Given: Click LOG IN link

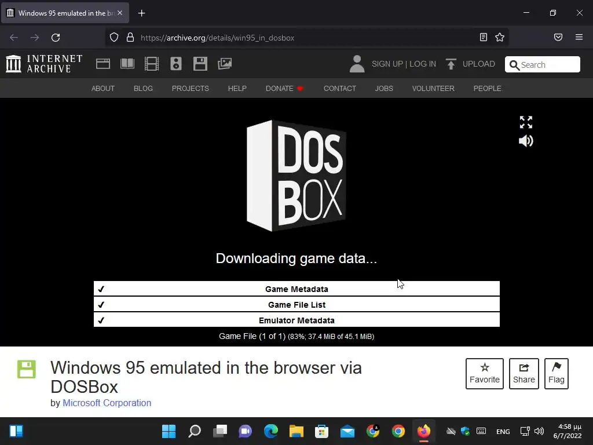Looking at the screenshot, I should pos(423,64).
